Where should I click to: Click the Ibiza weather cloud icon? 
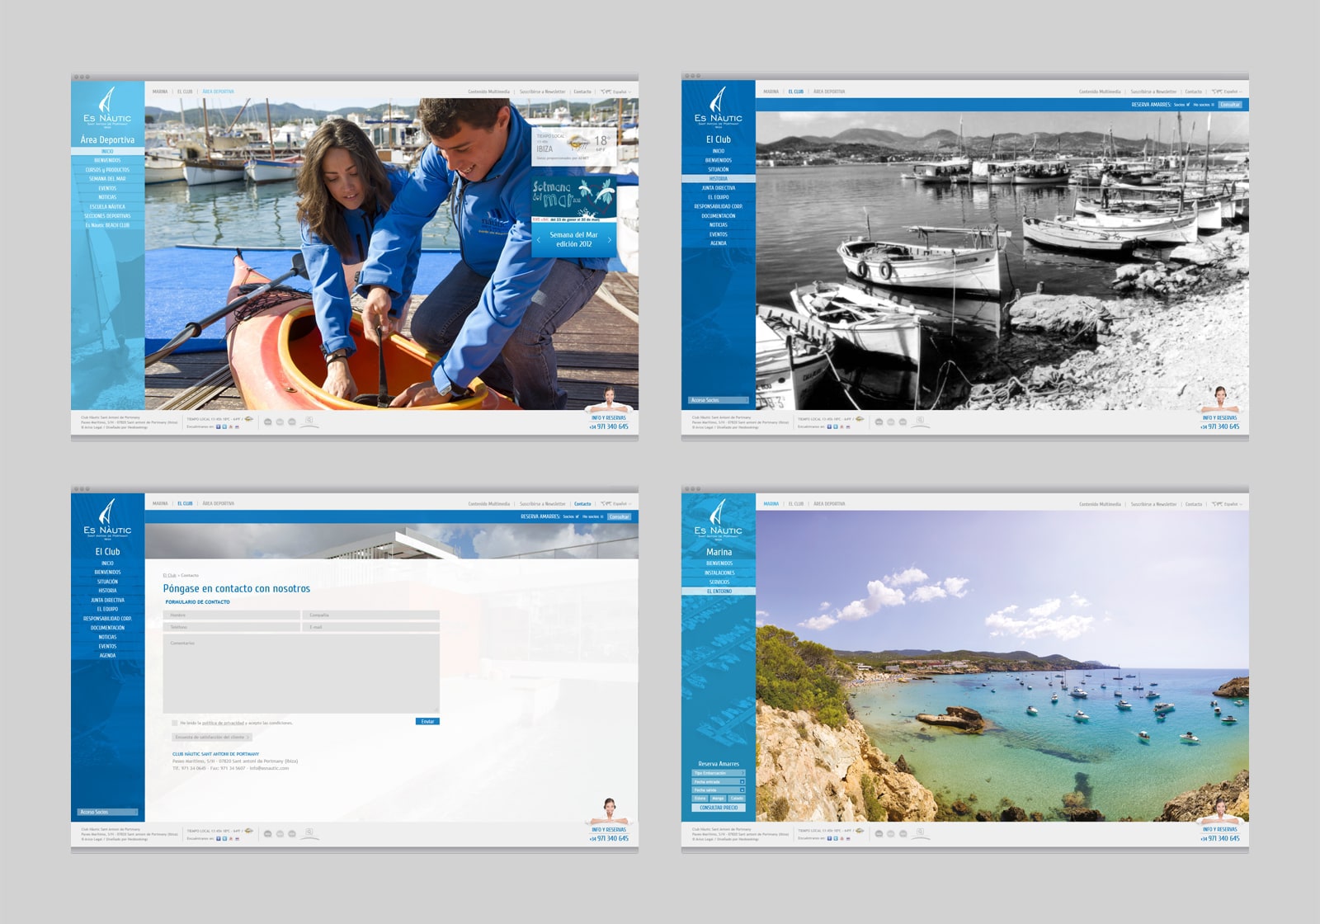(579, 141)
